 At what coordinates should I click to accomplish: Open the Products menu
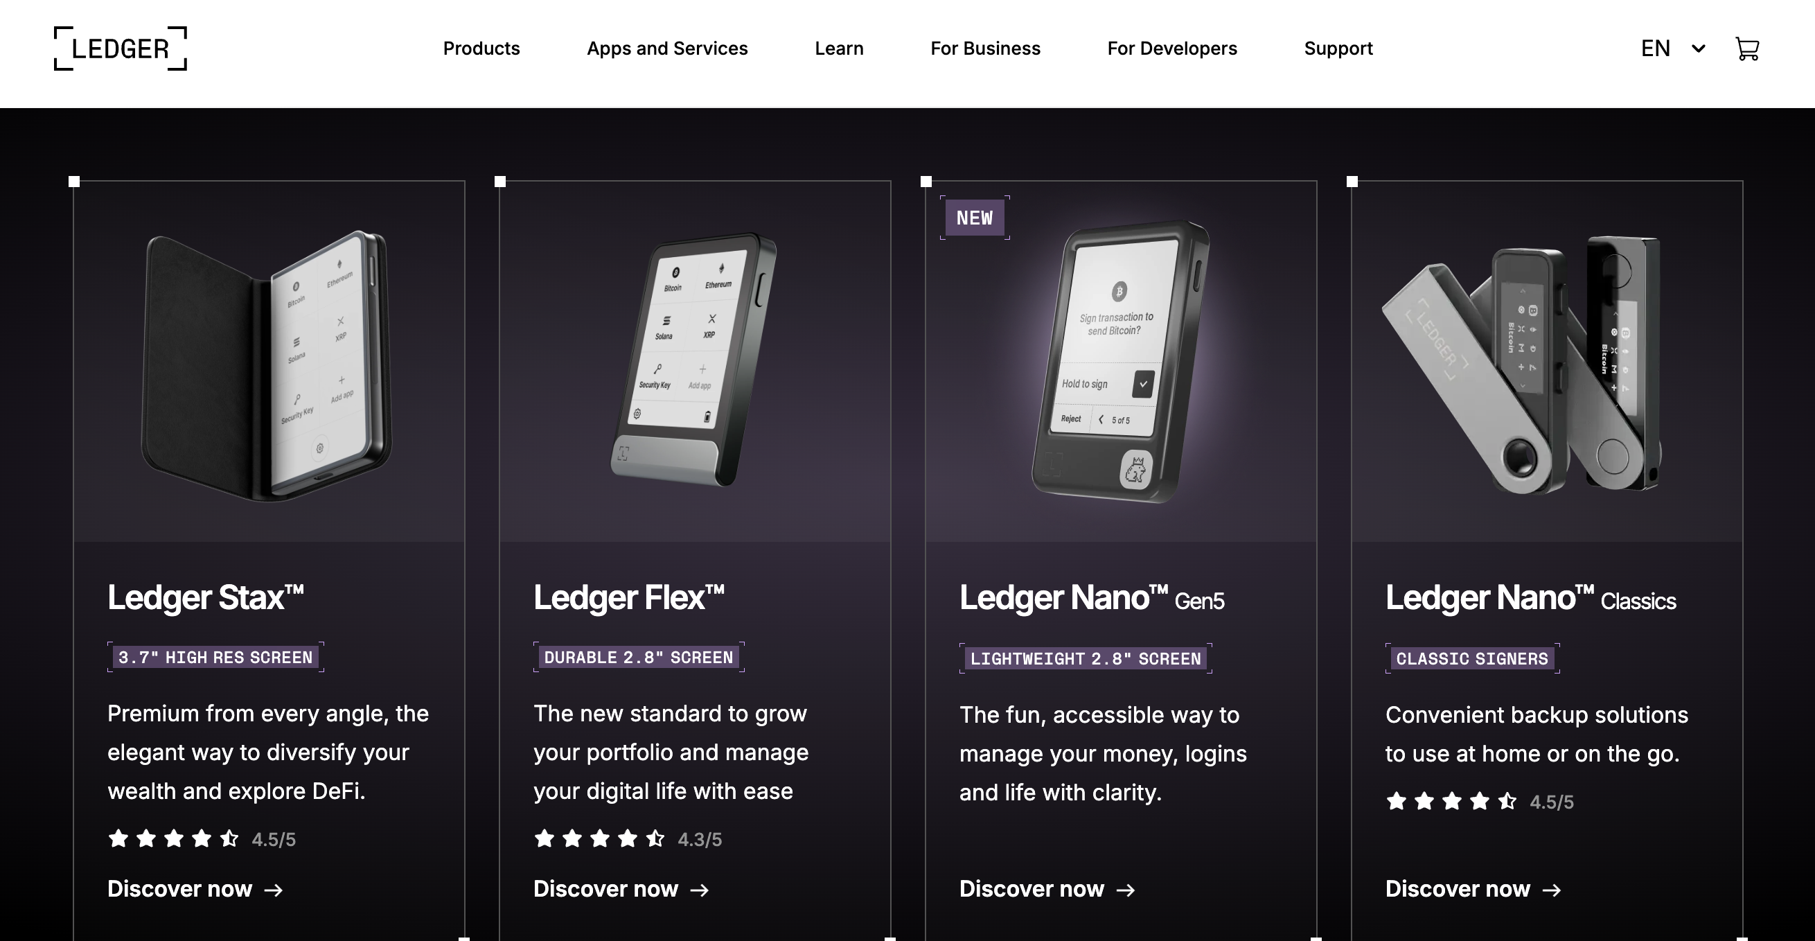(x=481, y=49)
